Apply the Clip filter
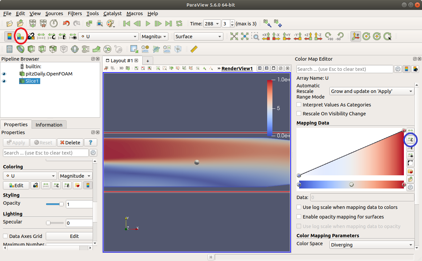 tap(31, 49)
